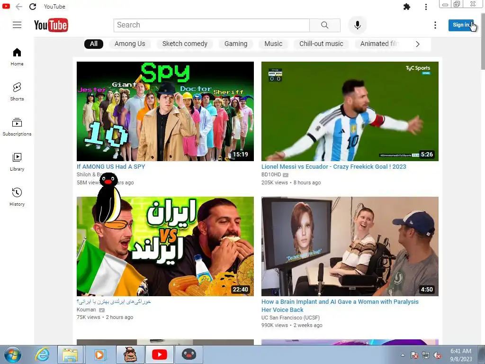This screenshot has width=485, height=364.
Task: Click the Sign in button
Action: pos(461,25)
